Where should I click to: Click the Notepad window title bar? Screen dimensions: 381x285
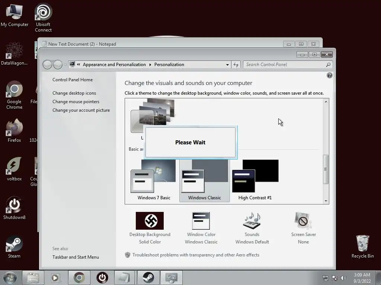pyautogui.click(x=160, y=44)
